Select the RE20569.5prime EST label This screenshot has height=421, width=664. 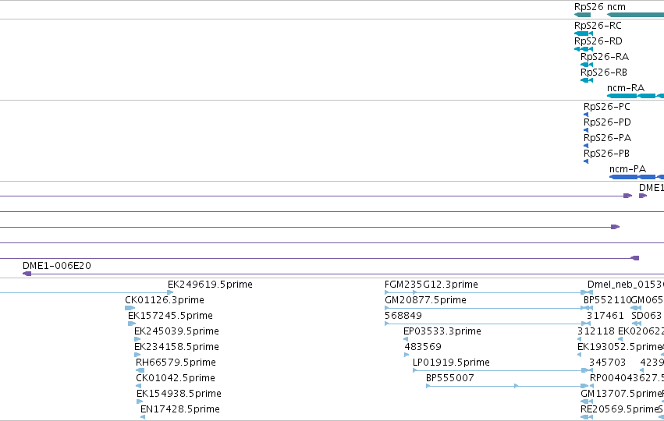pos(619,409)
